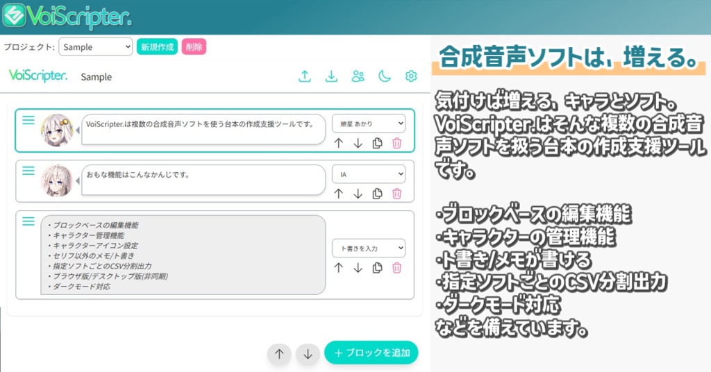
Task: Click the round up-arrow button at bottom
Action: coord(279,354)
